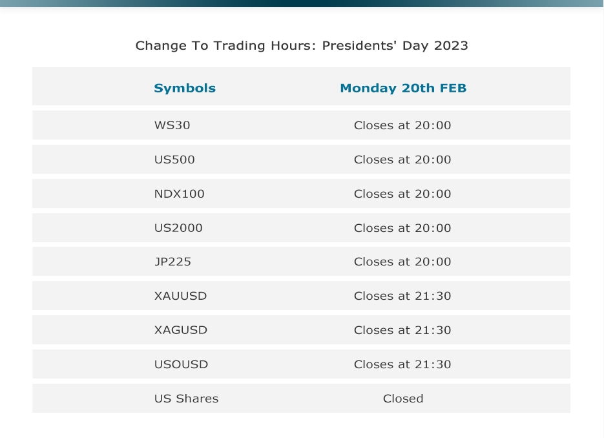Click the Symbols column header

(x=185, y=89)
